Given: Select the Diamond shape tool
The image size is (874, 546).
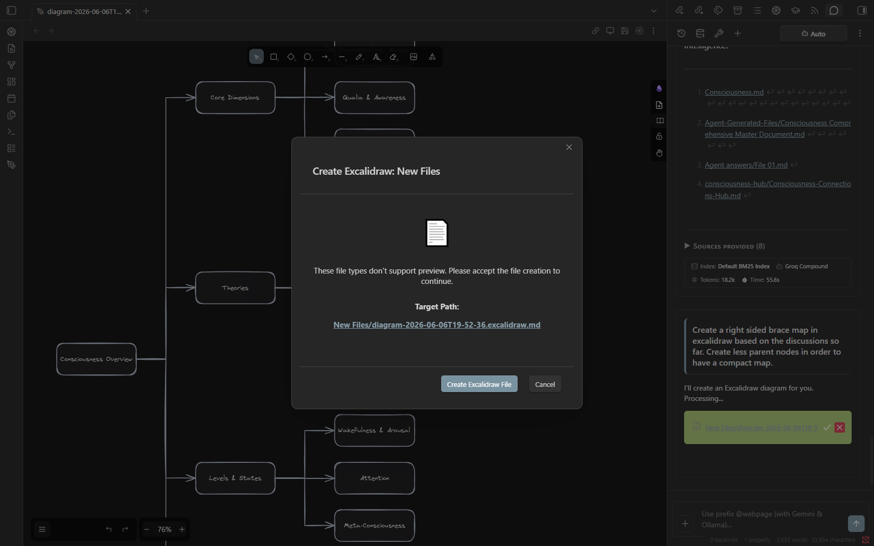Looking at the screenshot, I should click(x=291, y=57).
